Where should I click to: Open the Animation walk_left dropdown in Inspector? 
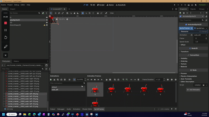click(200, 35)
